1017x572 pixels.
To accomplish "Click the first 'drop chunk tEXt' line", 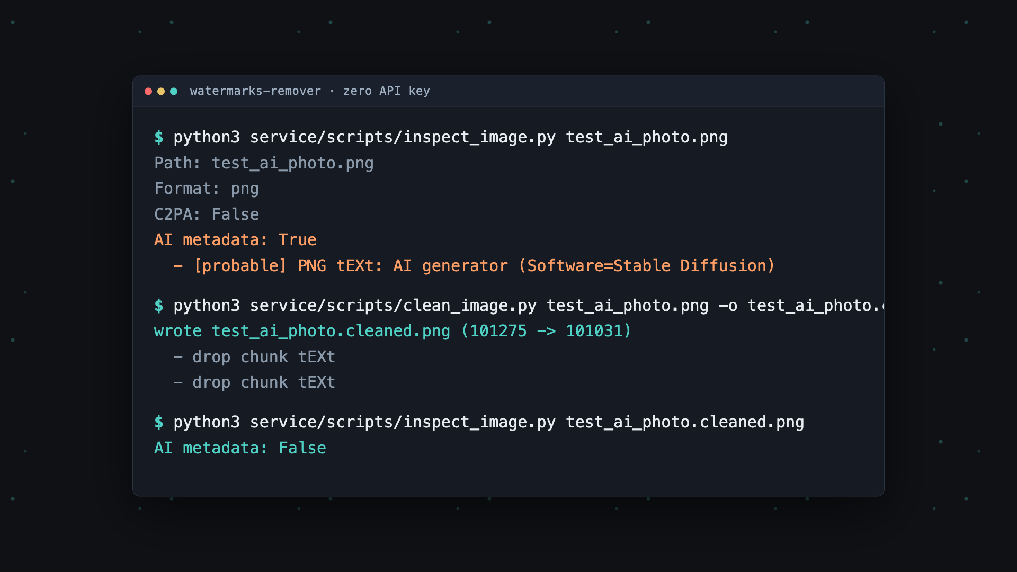I will [x=254, y=357].
